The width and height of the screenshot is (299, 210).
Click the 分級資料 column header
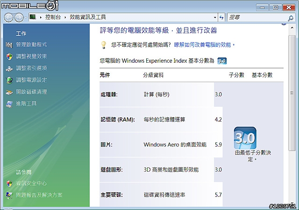(153, 75)
